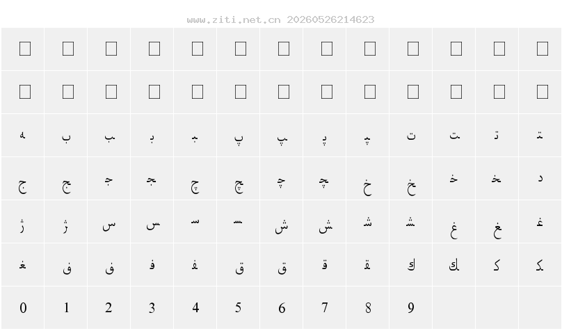
Task: Select the digit 9 glyph cell
Action: click(x=411, y=308)
